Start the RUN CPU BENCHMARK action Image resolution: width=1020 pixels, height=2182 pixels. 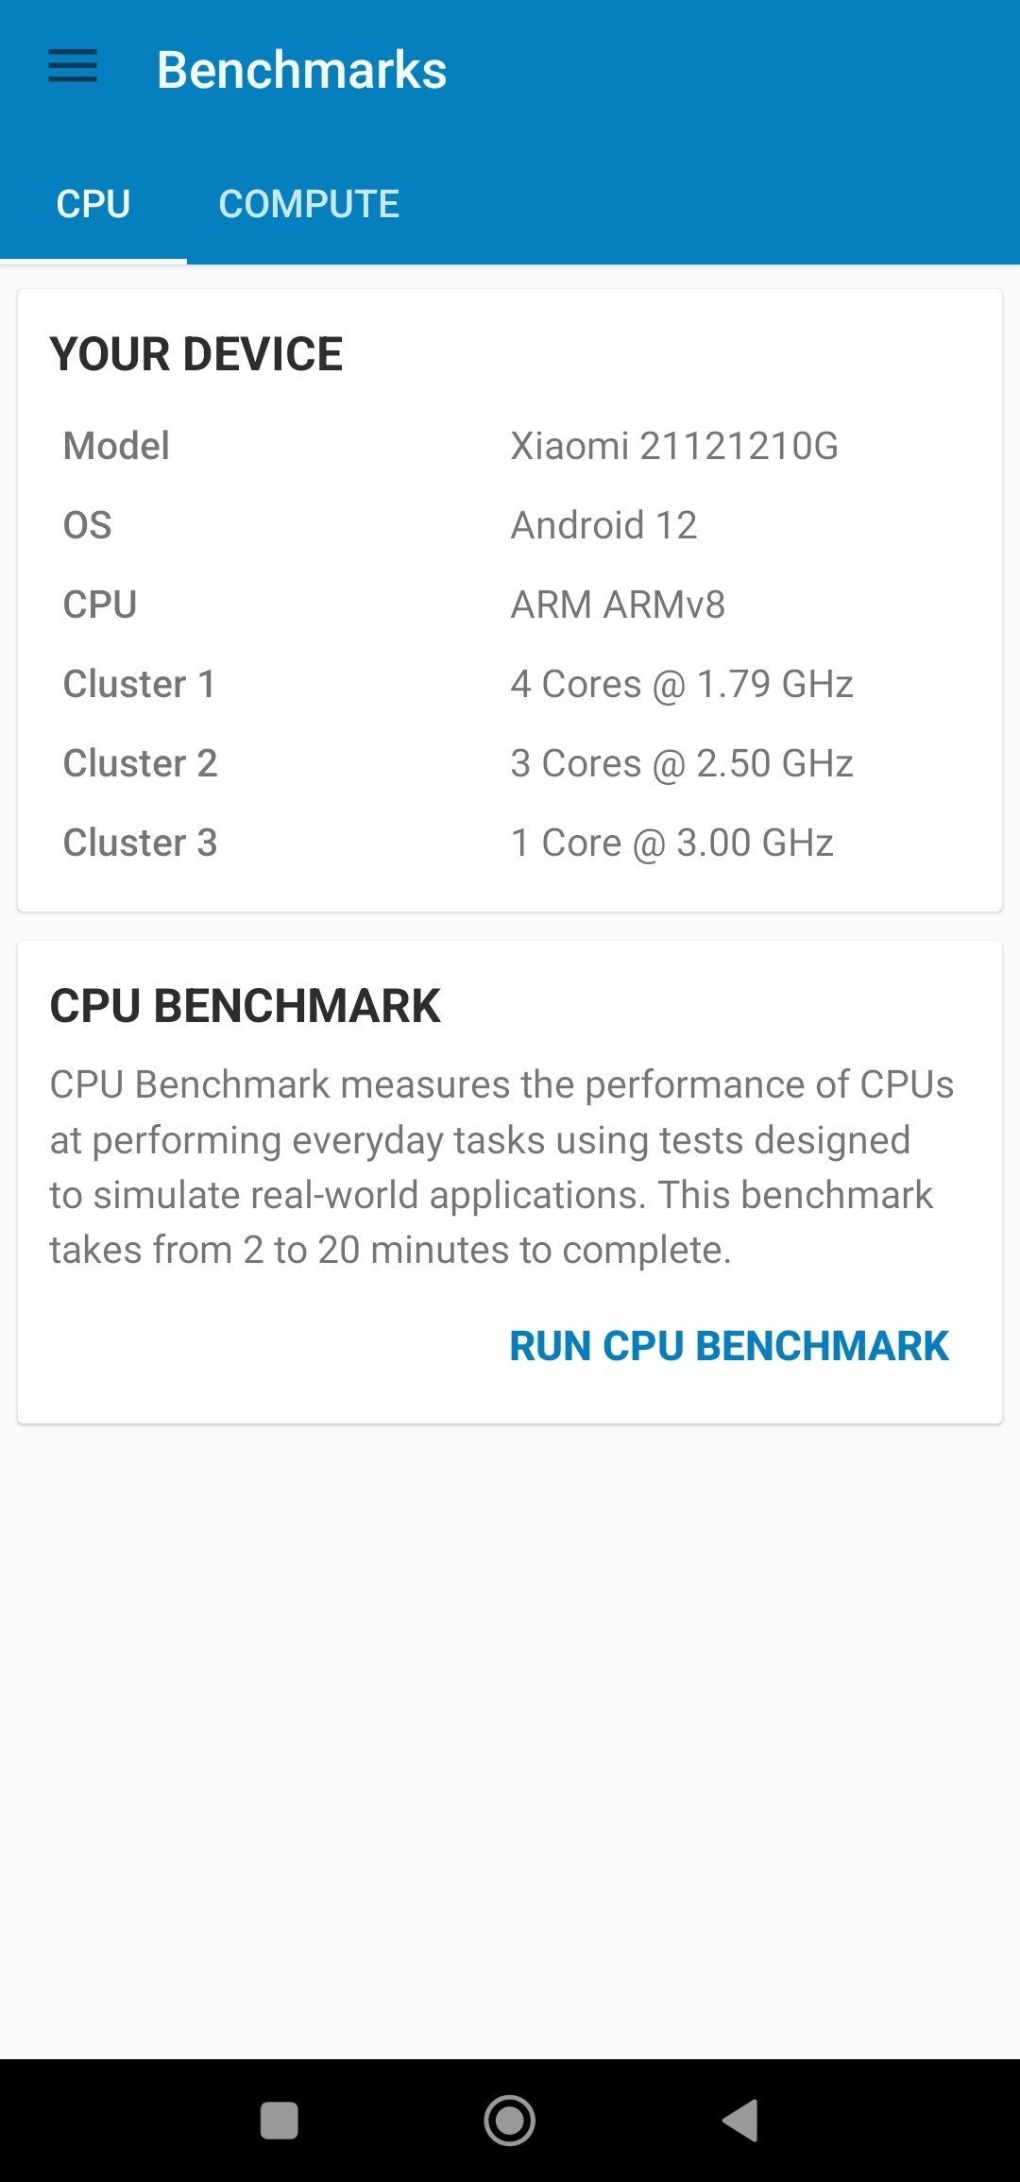729,1346
